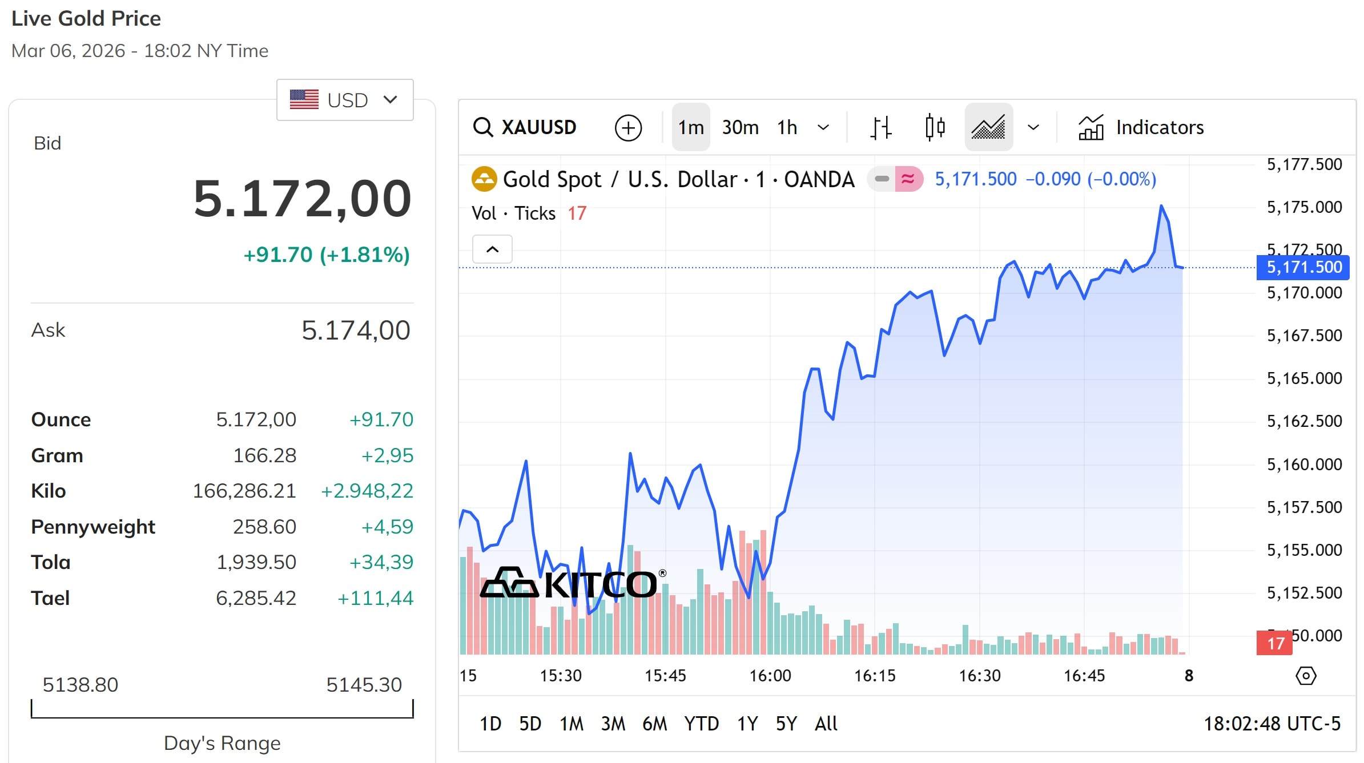Screen dimensions: 1364x763
Task: Collapse the chart legend with the chevron
Action: [492, 249]
